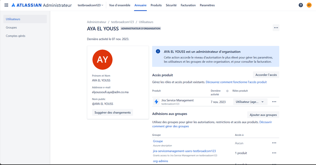This screenshot has height=165, width=316.
Task: Click the Jira Service Management lightning icon
Action: [156, 102]
